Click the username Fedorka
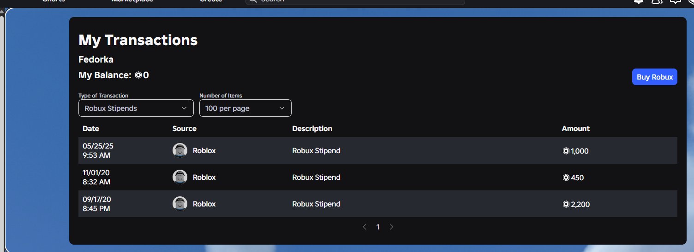The width and height of the screenshot is (694, 252). pos(96,59)
